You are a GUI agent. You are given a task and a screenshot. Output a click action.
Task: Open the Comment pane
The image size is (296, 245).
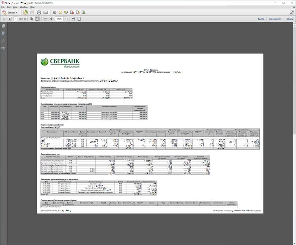(275, 19)
